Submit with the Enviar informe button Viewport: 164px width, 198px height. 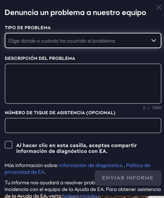128,178
